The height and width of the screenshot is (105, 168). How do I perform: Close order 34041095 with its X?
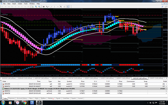(x=166, y=84)
